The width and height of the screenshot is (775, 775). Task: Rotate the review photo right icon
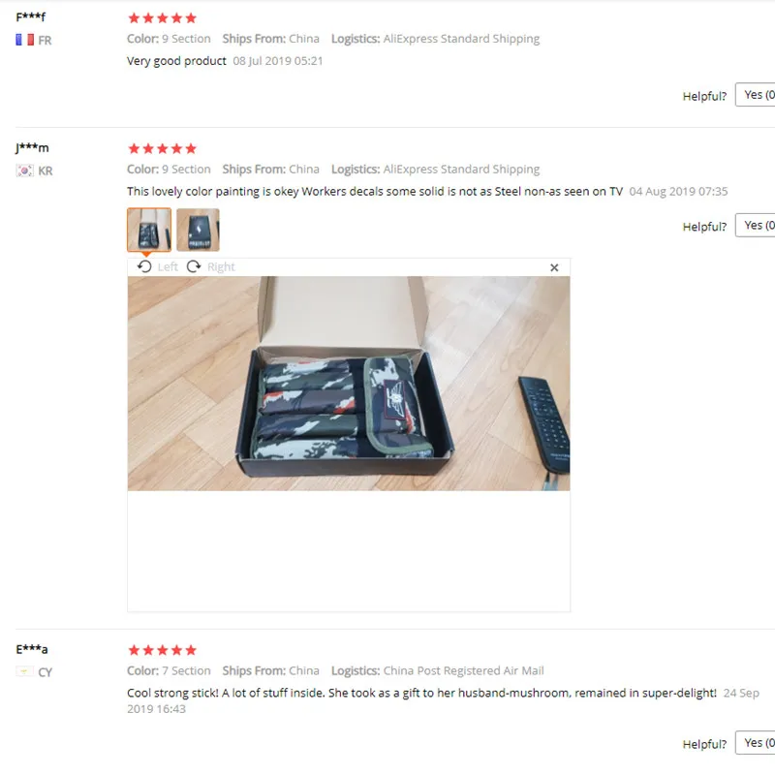click(194, 267)
